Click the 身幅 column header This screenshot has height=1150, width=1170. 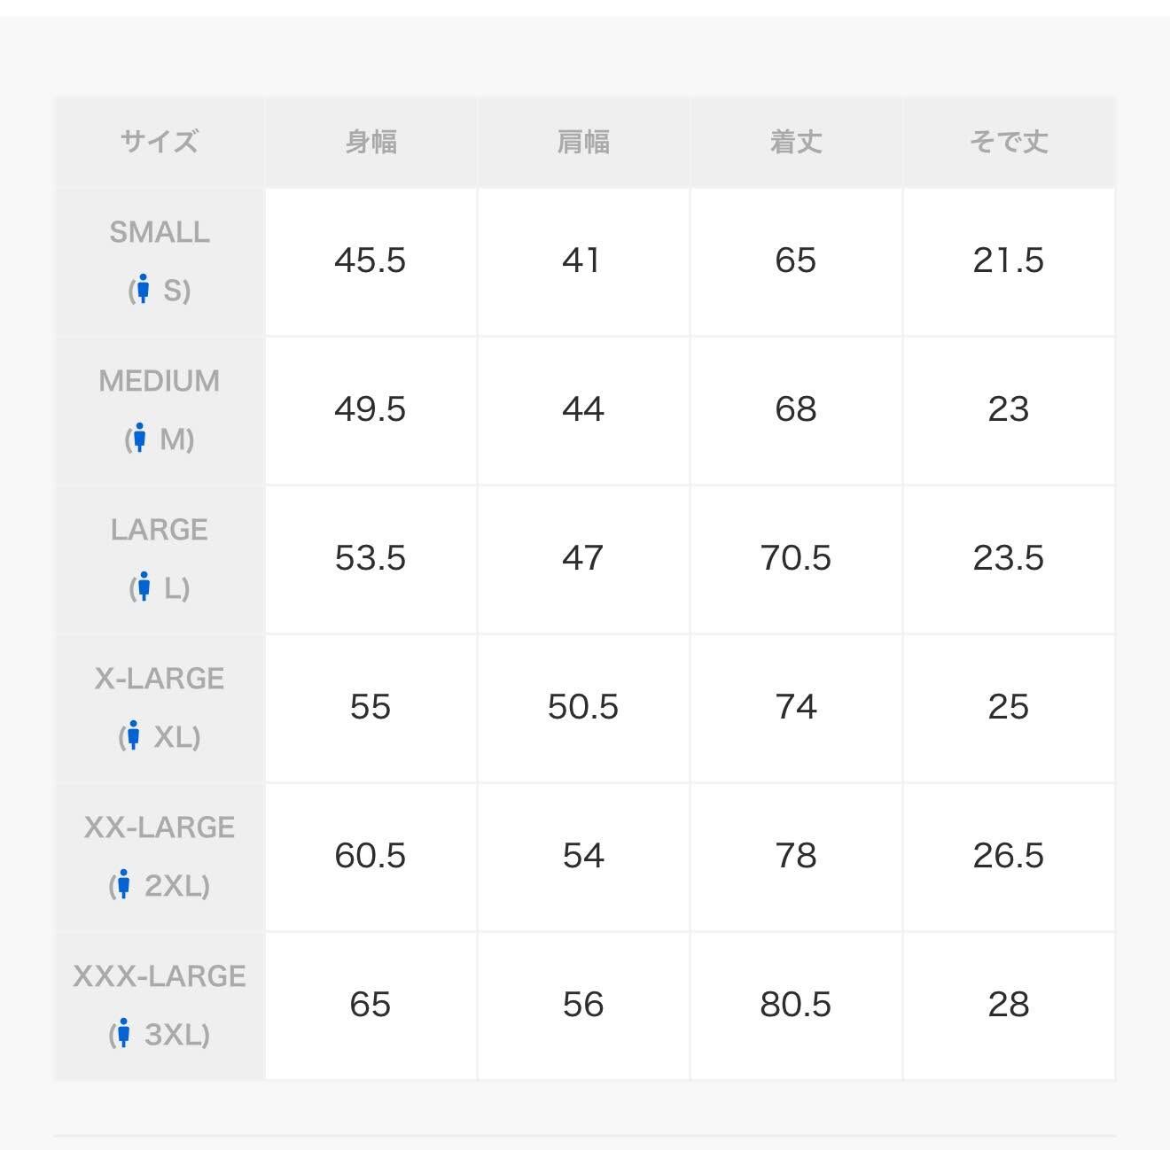370,142
